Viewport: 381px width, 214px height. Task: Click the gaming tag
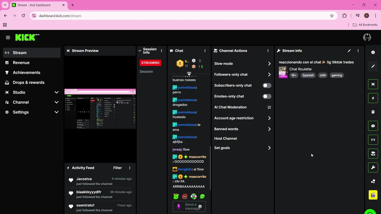pos(337,75)
